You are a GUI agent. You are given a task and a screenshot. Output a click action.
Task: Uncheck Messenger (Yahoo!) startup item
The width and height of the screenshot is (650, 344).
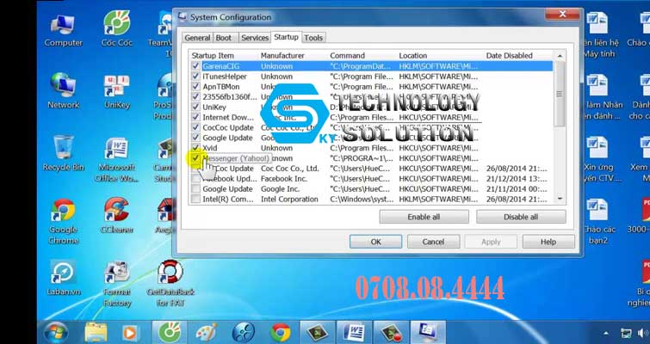point(195,158)
